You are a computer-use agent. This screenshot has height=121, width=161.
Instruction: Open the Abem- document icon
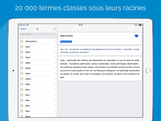[x=22, y=79]
